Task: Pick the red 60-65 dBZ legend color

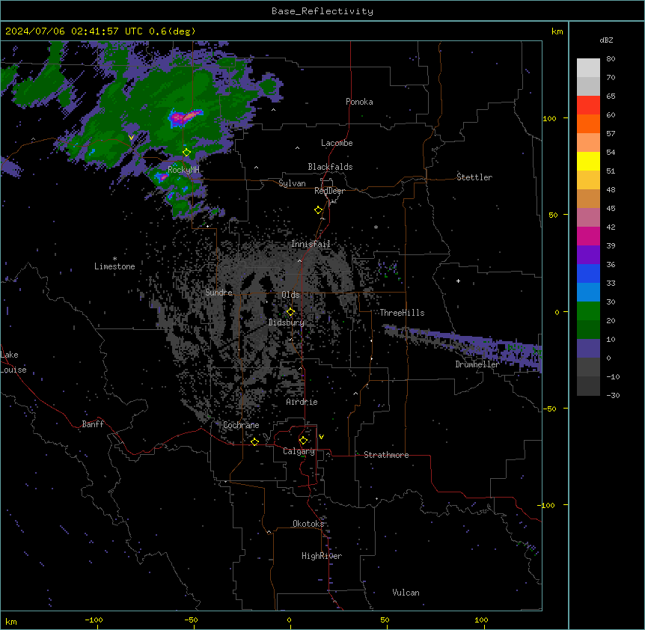Action: pyautogui.click(x=588, y=105)
